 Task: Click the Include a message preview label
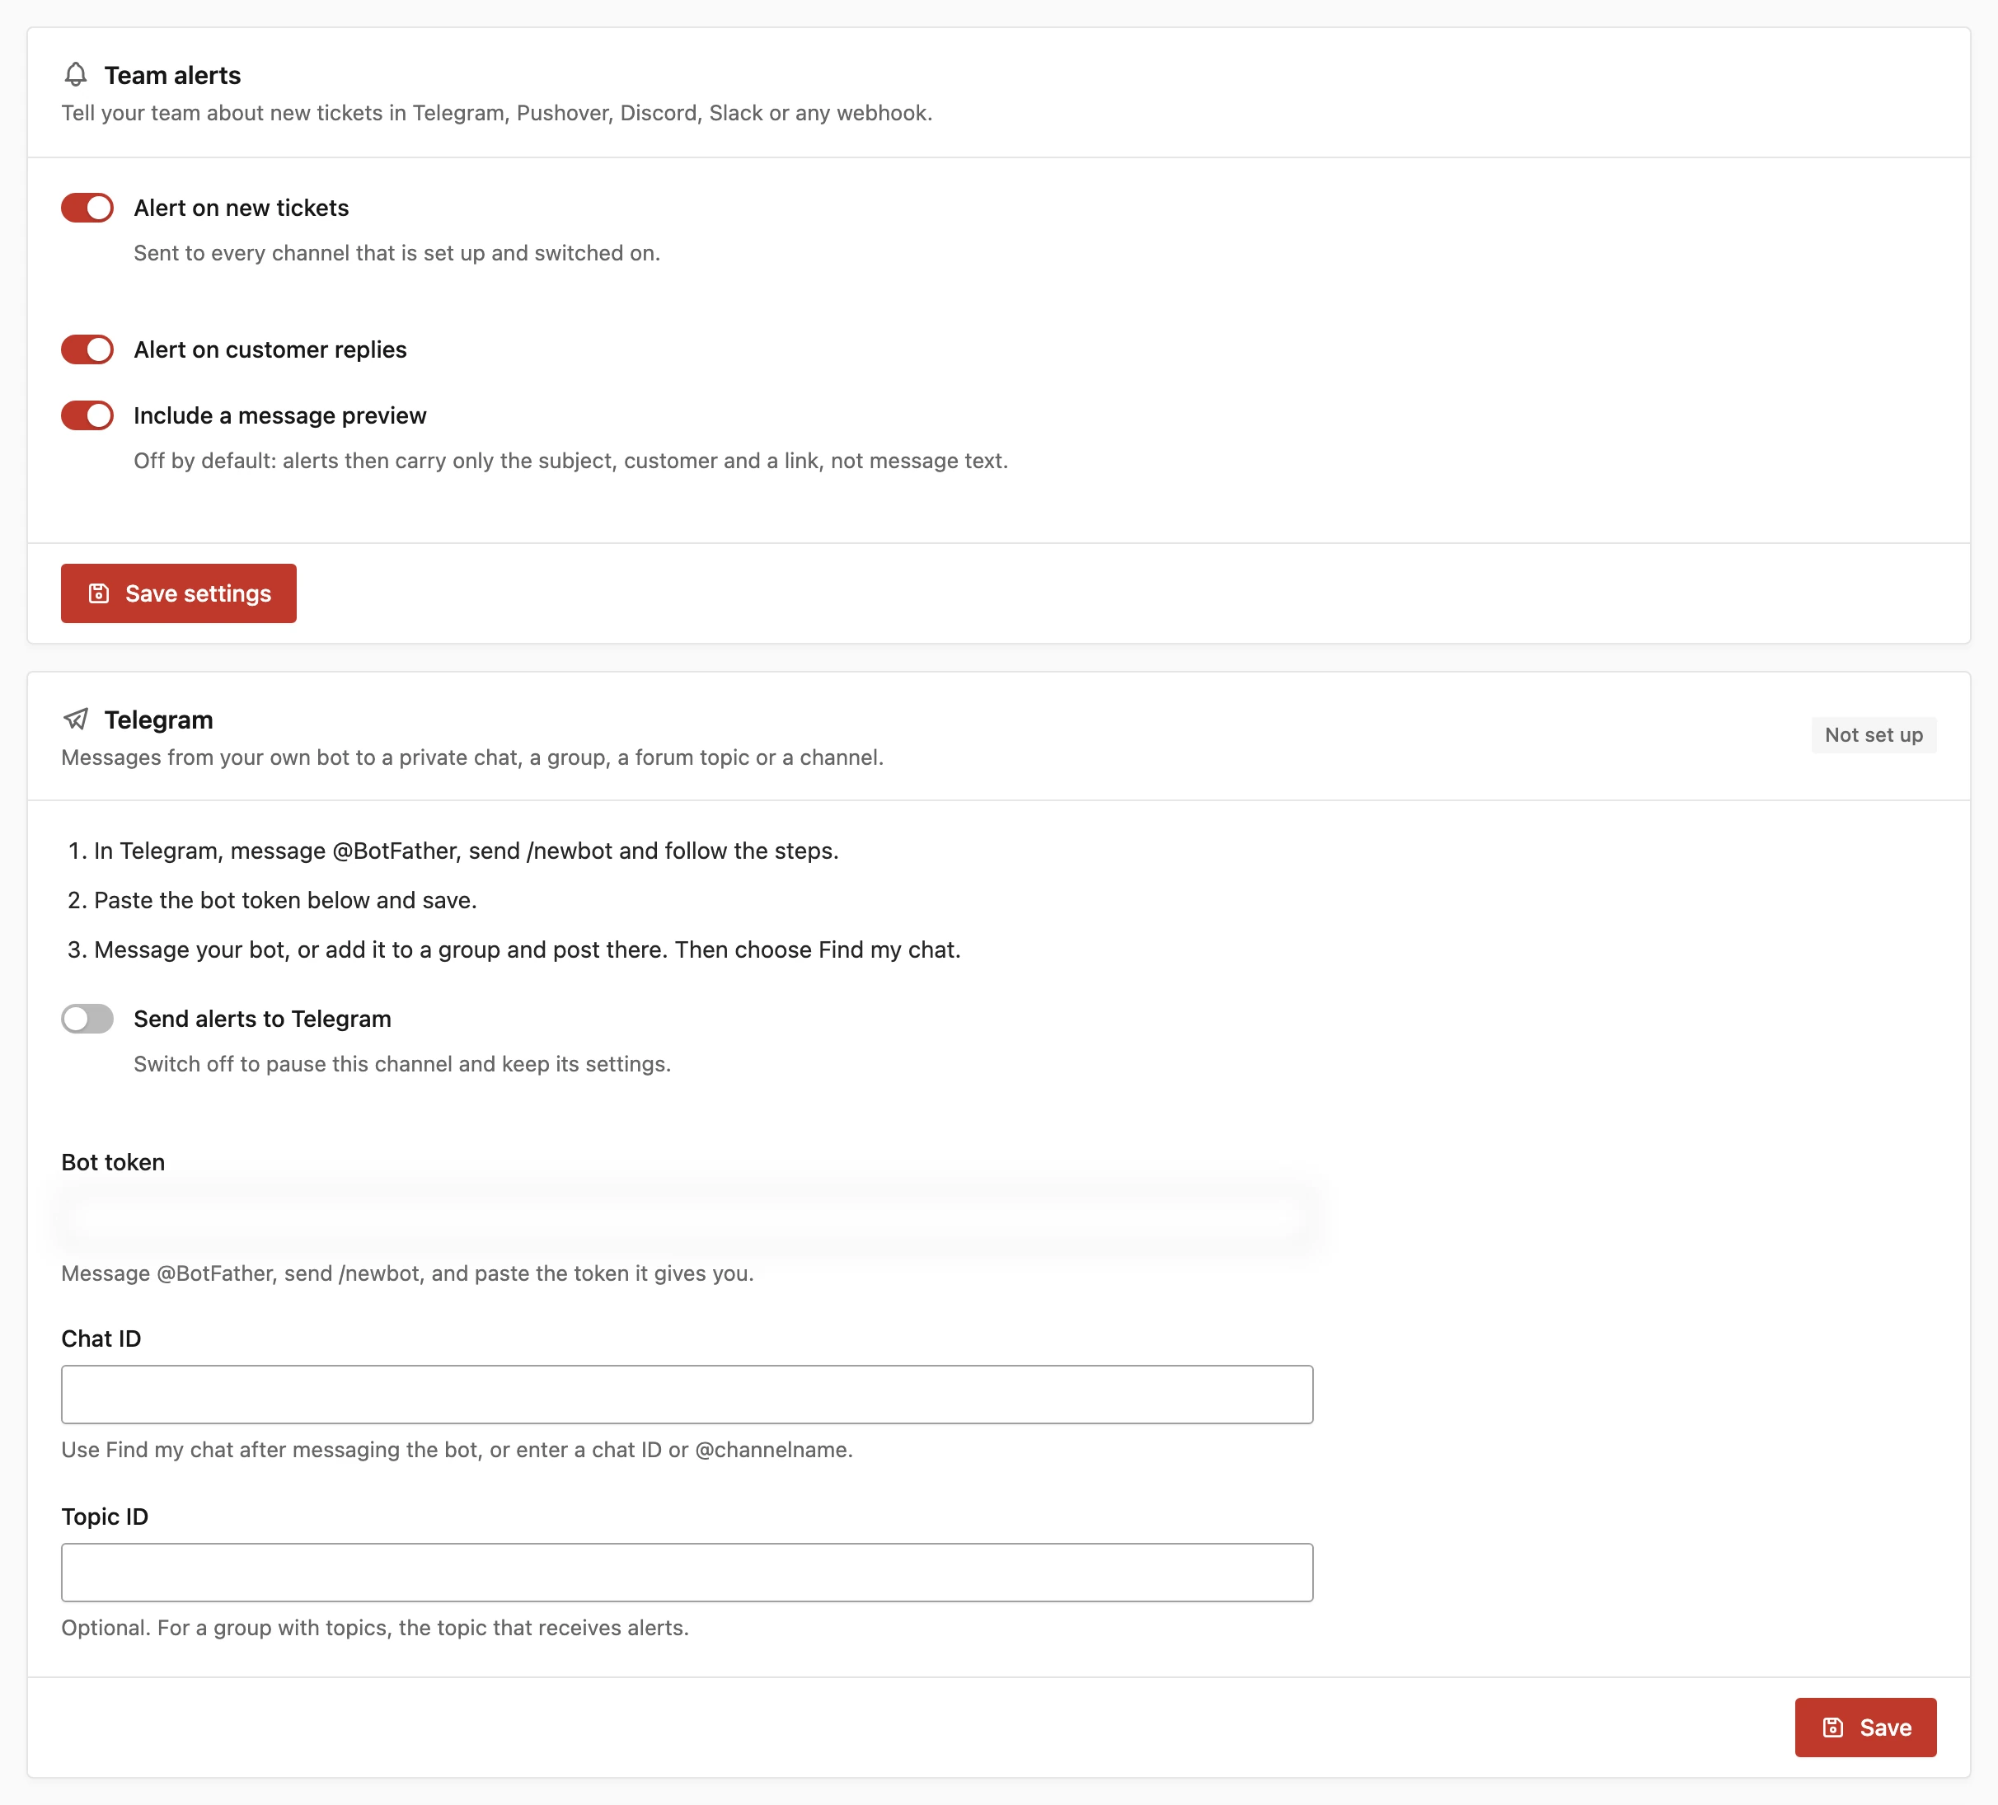[x=279, y=415]
